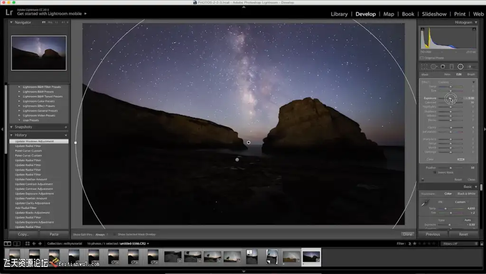Open the Effect preset collapse triangle

(474, 82)
